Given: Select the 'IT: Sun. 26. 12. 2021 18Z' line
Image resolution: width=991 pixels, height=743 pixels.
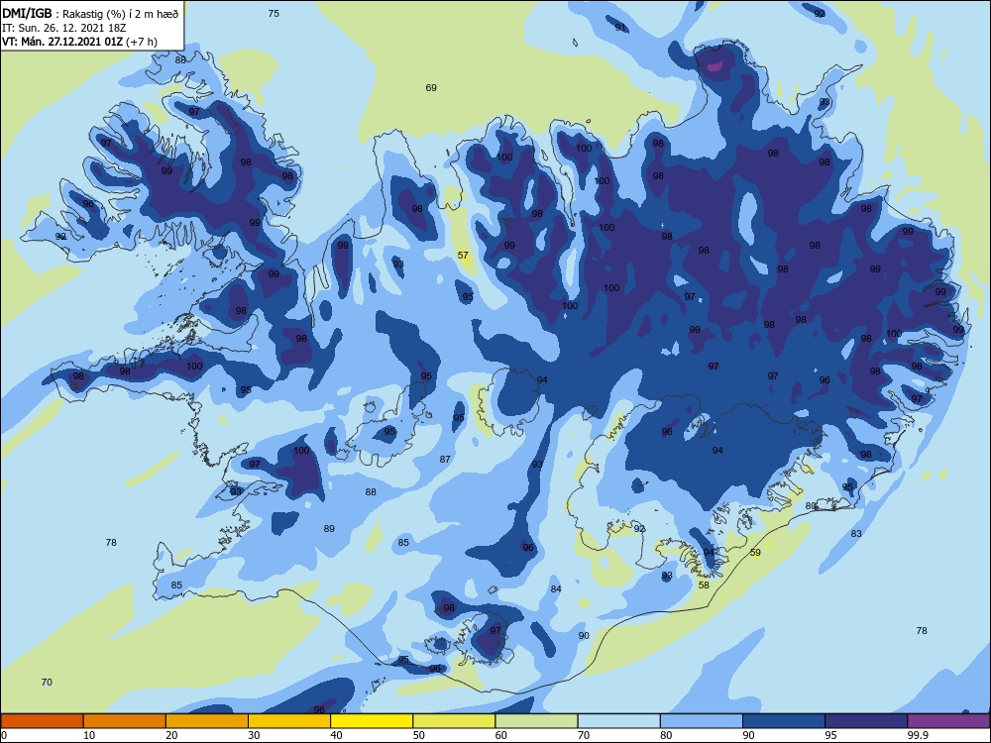Looking at the screenshot, I should pyautogui.click(x=63, y=28).
